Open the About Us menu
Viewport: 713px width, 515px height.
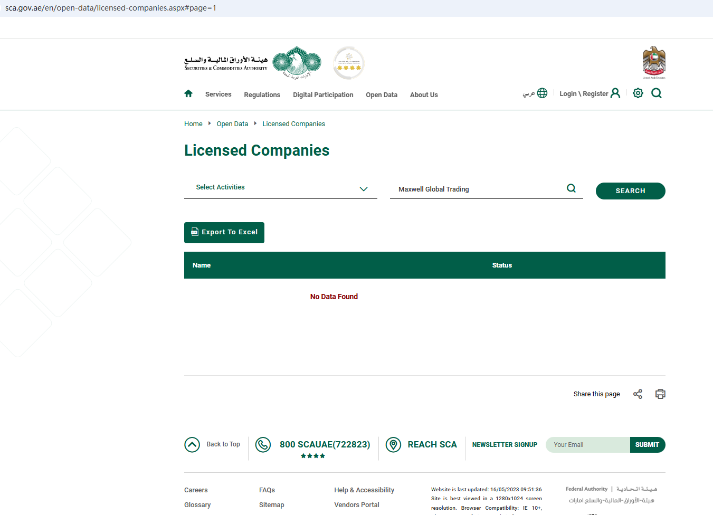424,95
